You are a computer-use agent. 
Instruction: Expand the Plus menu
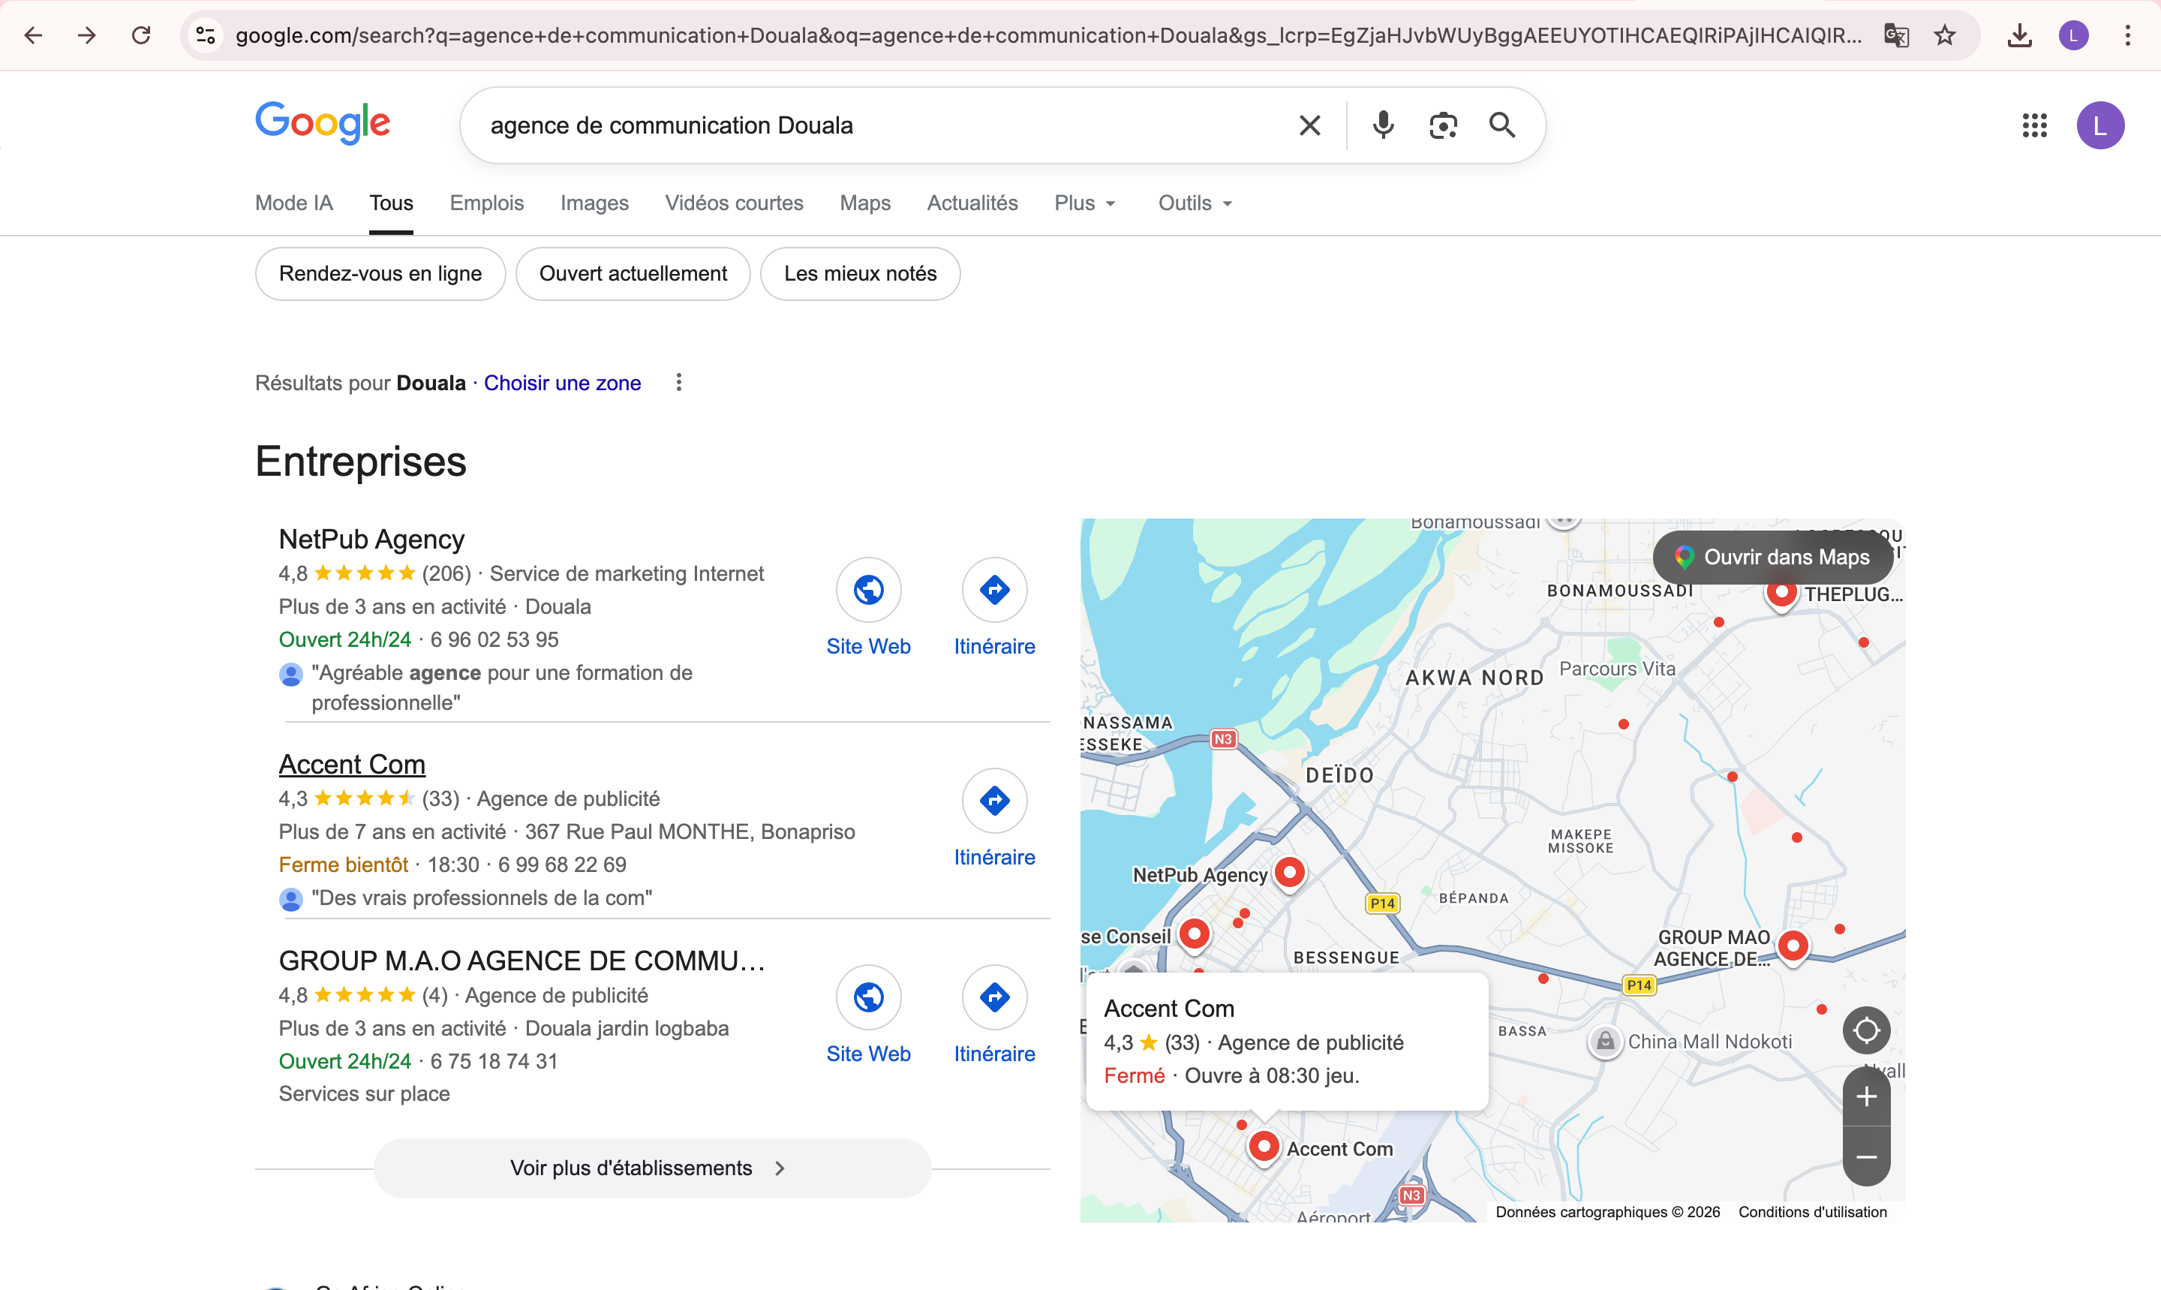[1083, 203]
